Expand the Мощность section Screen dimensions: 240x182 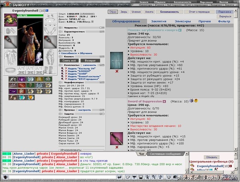(60, 28)
